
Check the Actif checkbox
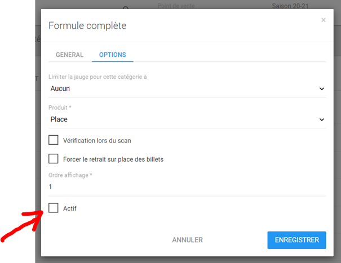point(54,208)
